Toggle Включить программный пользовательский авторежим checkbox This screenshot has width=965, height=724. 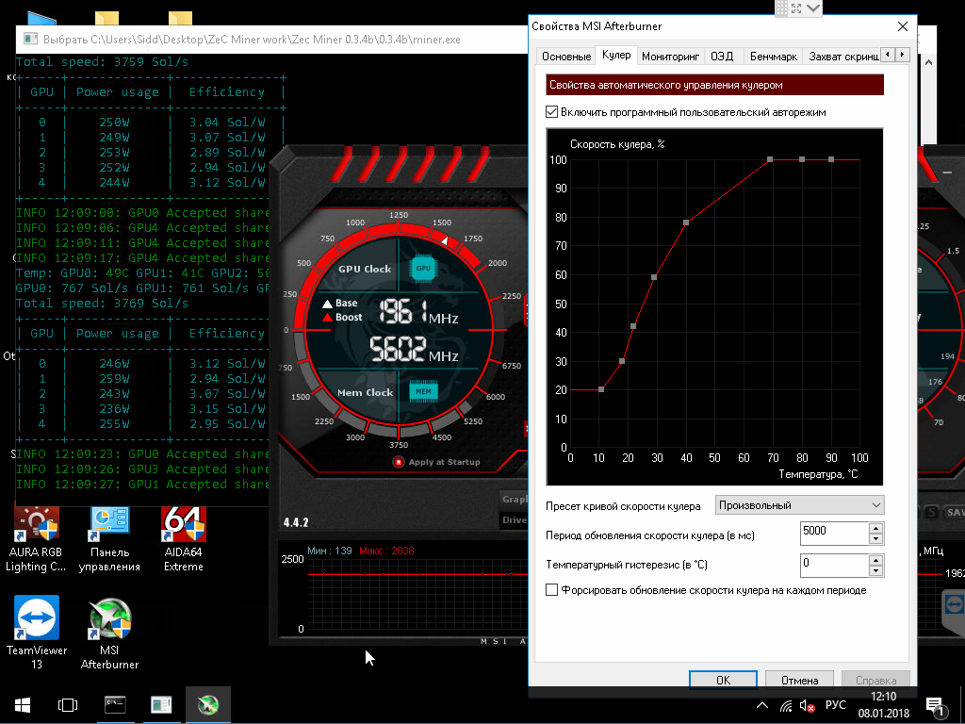552,112
